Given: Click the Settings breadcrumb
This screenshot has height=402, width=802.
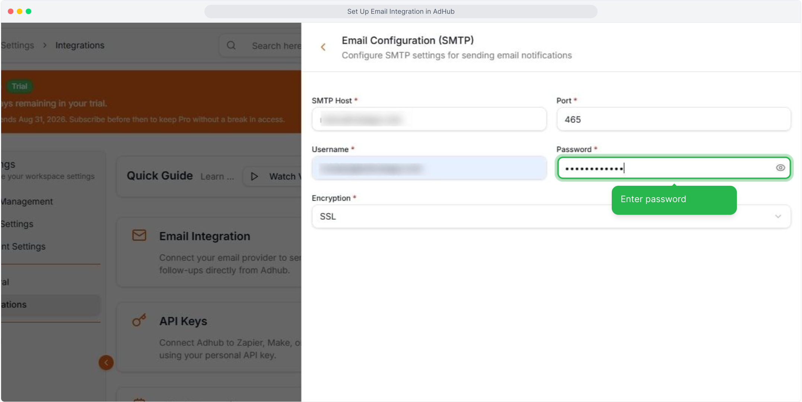Looking at the screenshot, I should 17,45.
